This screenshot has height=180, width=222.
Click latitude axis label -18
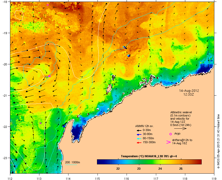pos(4,2)
